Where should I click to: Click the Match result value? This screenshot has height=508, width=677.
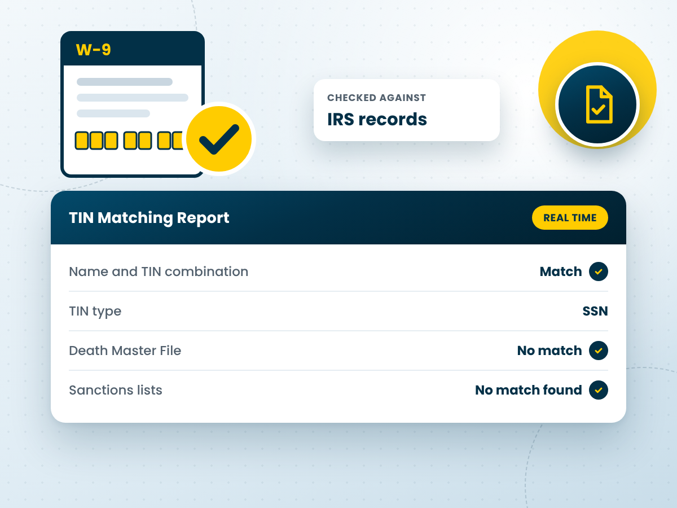point(561,271)
